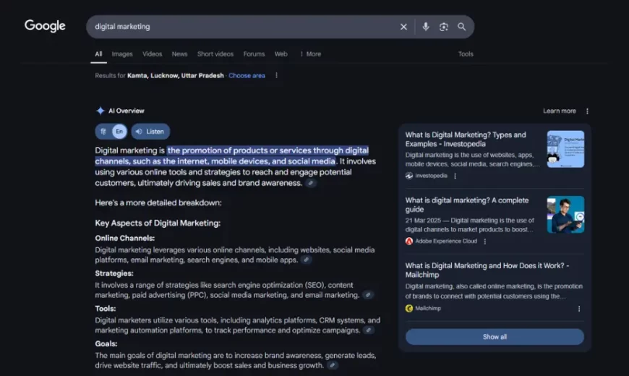Open the Mailchimp How Does it Work result

tap(487, 270)
